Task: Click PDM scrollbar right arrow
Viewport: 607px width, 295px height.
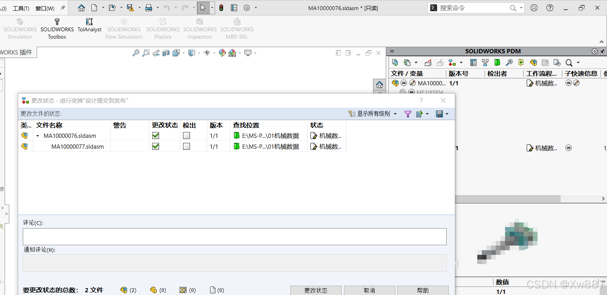Action: [x=603, y=198]
